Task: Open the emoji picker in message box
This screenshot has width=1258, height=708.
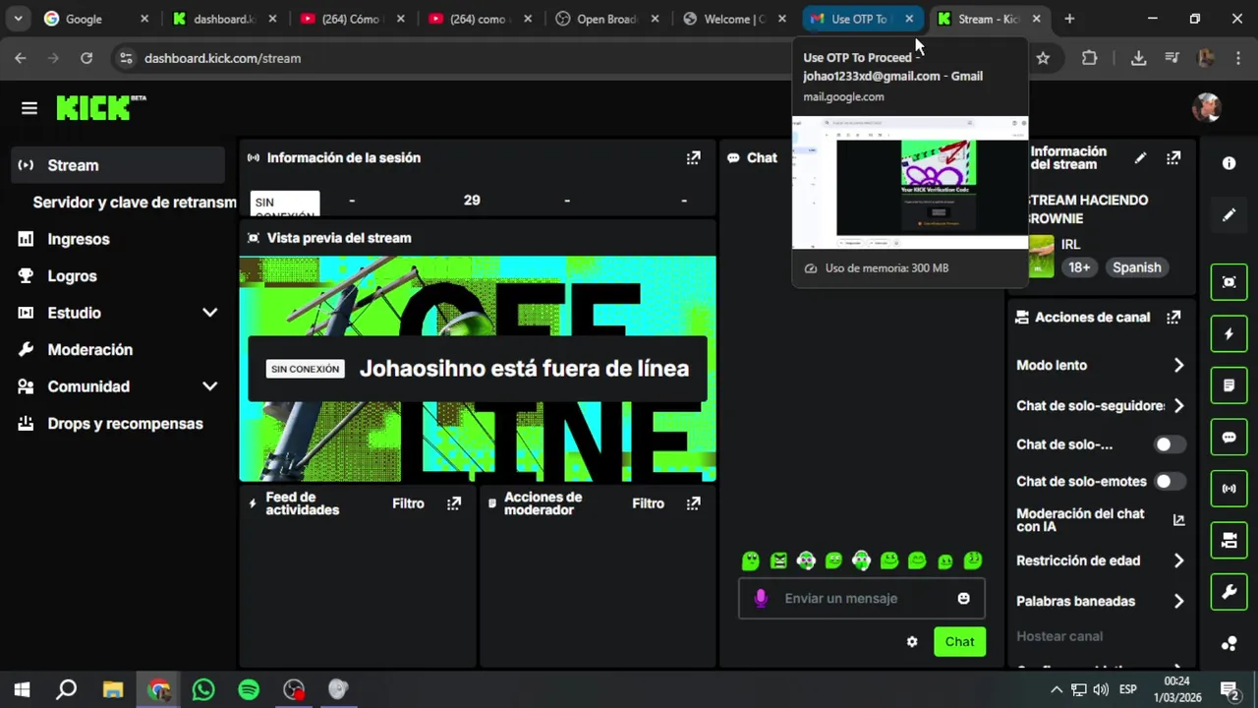Action: 963,598
